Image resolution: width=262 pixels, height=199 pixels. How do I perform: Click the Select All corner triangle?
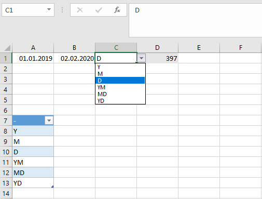7,48
